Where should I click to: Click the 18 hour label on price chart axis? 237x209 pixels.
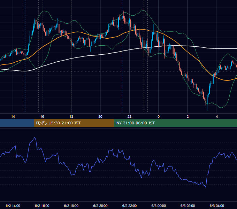click(x=71, y=117)
